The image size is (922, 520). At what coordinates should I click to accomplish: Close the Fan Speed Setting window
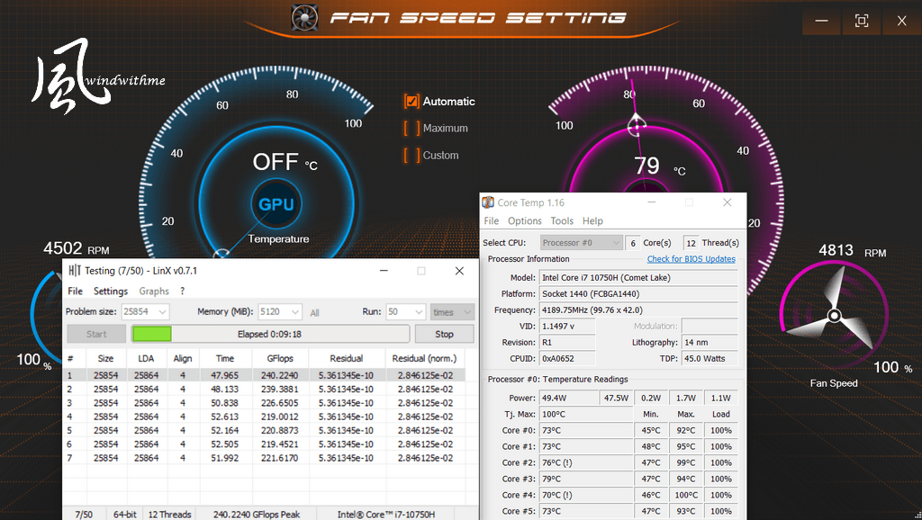(x=901, y=22)
